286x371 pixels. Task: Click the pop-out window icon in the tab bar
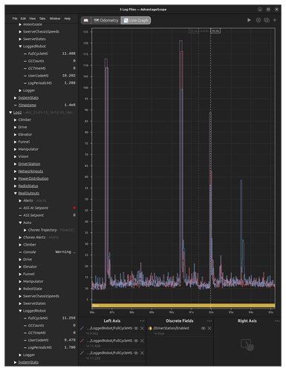click(267, 20)
